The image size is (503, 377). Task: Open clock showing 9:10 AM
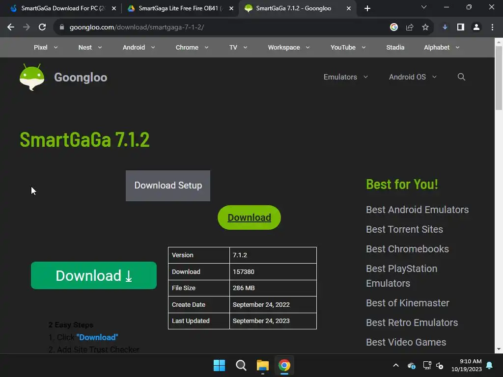pos(467,365)
